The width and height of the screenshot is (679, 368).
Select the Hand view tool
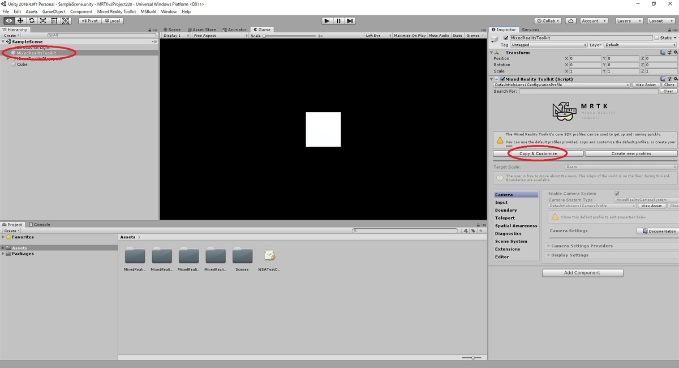click(8, 20)
